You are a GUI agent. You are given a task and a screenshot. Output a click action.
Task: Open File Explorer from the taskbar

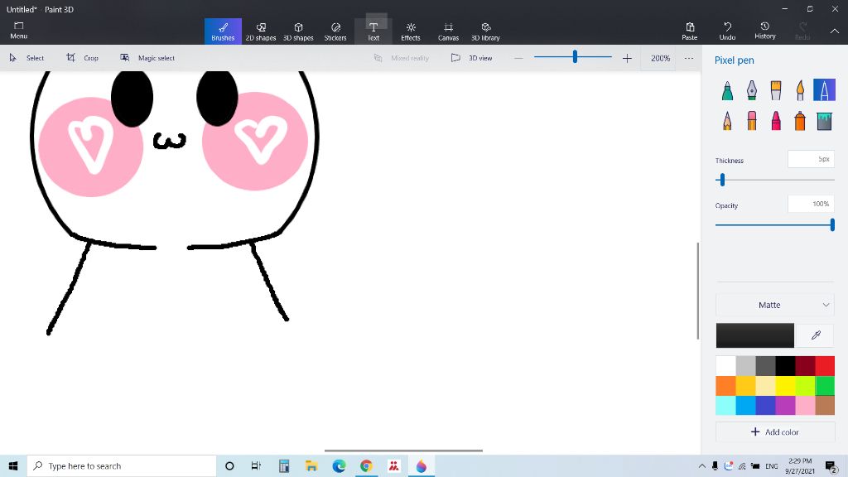(x=311, y=465)
